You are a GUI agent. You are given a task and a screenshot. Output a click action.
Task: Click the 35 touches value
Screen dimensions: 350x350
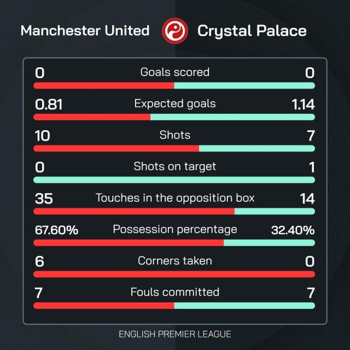44,198
